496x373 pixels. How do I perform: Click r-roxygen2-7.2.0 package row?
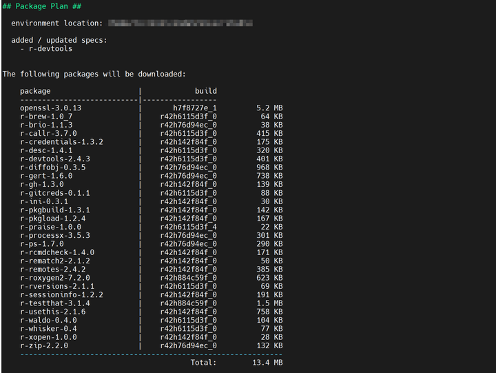click(151, 278)
